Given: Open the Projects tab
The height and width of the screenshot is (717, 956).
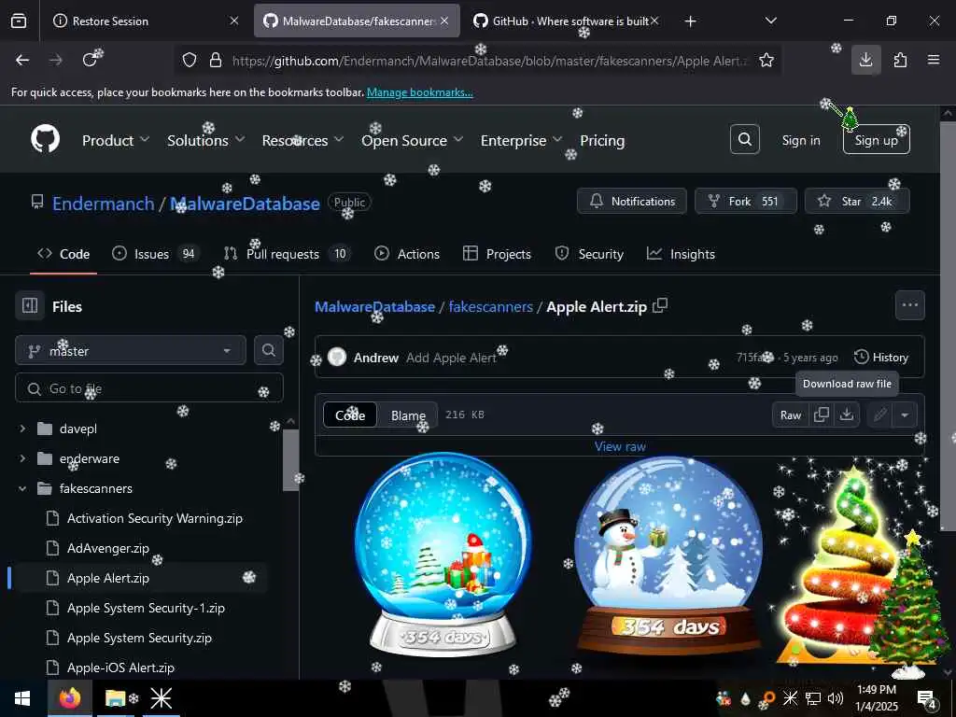Looking at the screenshot, I should pos(497,254).
